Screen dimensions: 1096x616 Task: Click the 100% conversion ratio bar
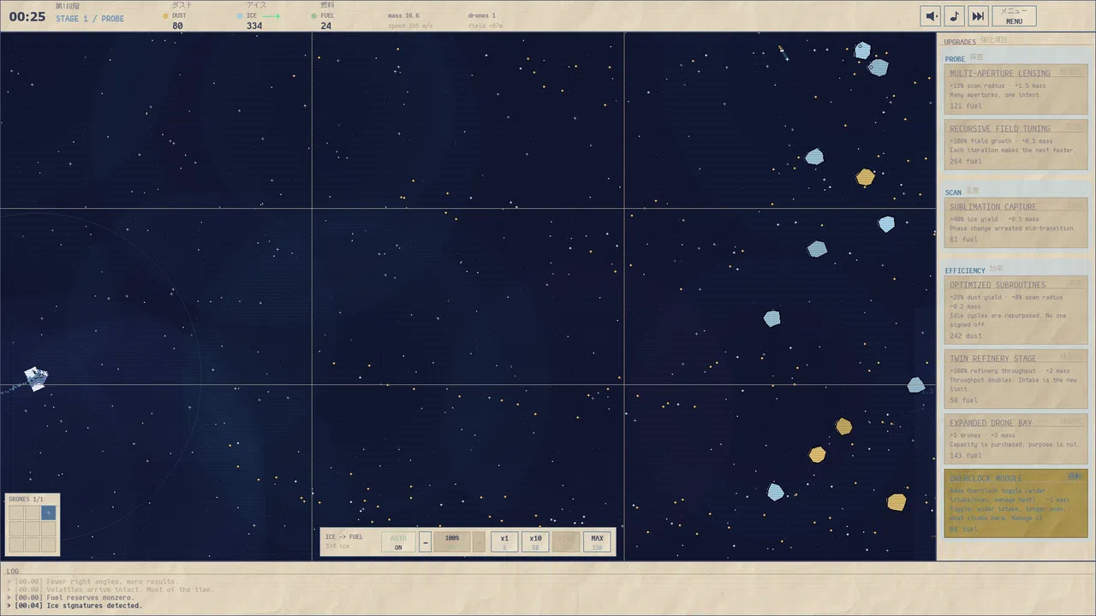click(451, 542)
